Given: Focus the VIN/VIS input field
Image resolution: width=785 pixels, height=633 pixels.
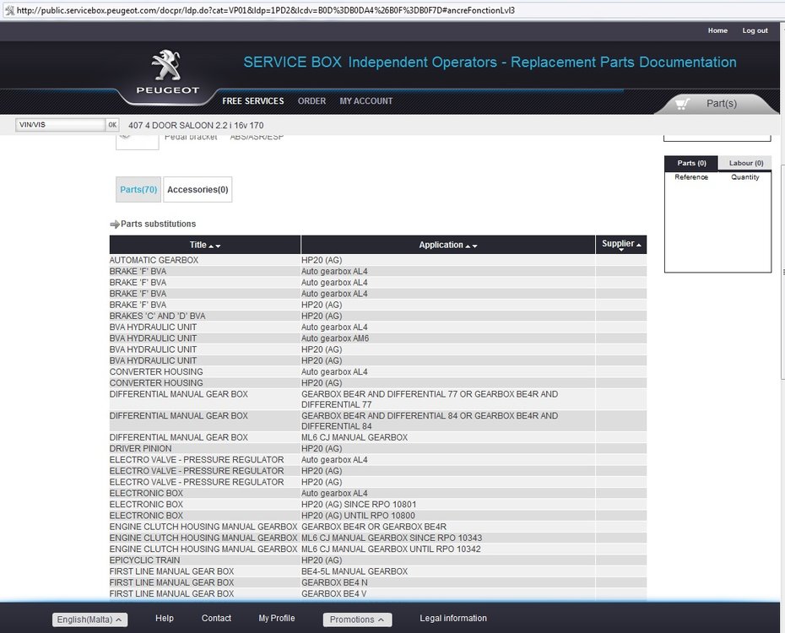Looking at the screenshot, I should point(61,125).
